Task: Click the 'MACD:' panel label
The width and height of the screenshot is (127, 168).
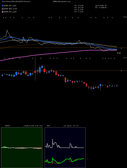Action: coord(8,126)
